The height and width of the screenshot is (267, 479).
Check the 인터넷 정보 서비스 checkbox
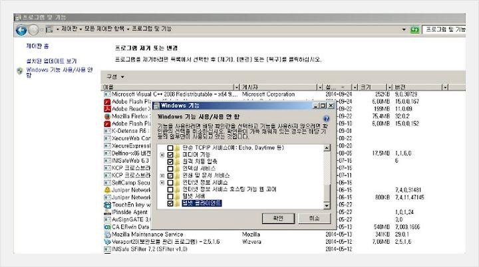pos(170,183)
